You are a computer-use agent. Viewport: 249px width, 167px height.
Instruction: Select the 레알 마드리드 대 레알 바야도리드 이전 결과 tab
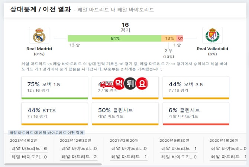[46, 133]
